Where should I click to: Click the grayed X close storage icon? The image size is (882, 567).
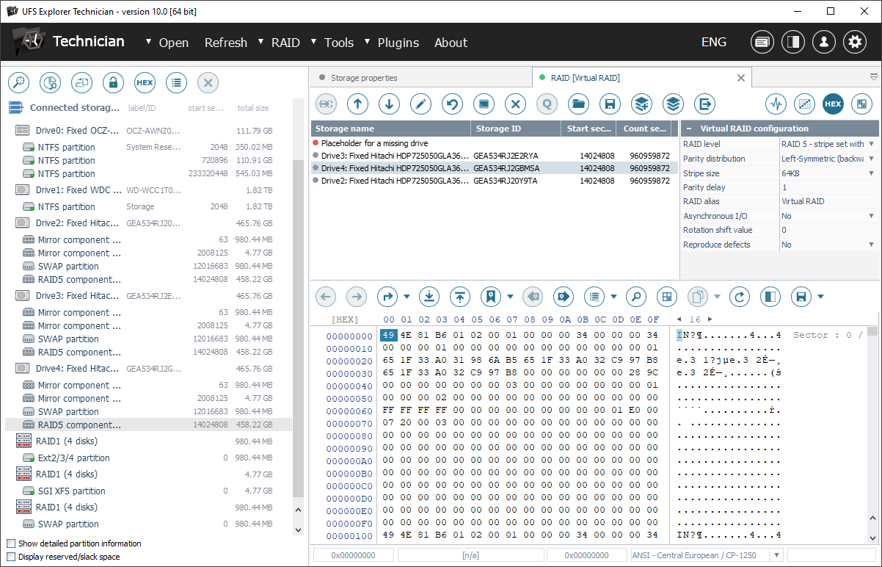(x=208, y=82)
